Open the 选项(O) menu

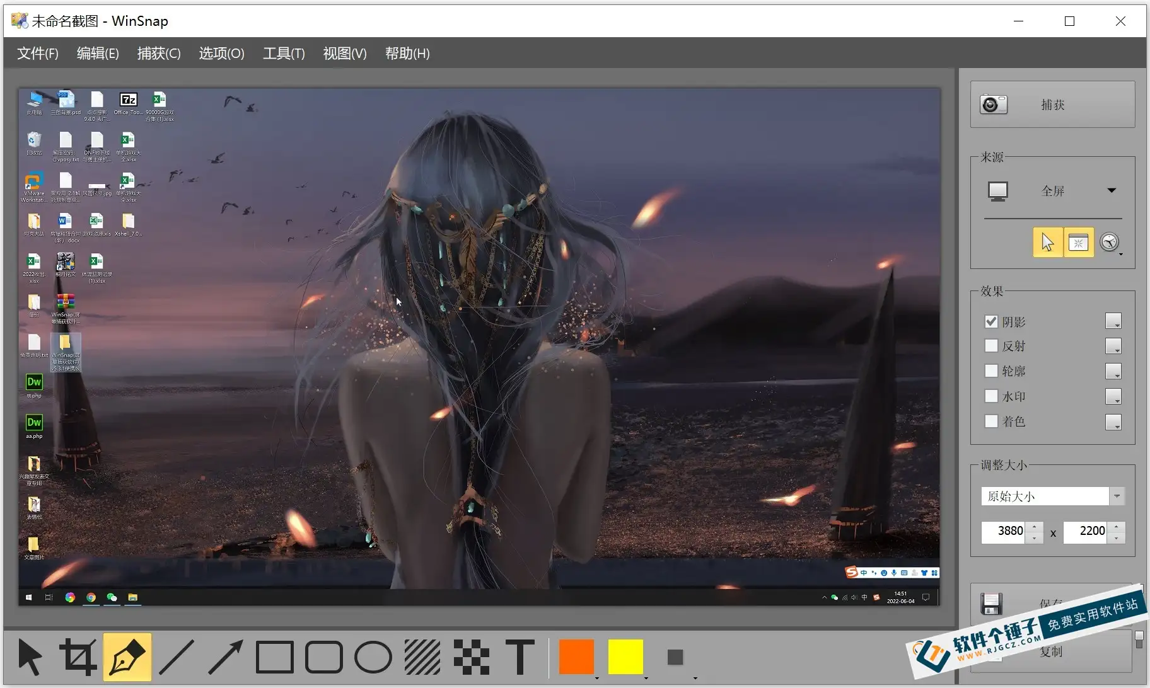pos(221,54)
